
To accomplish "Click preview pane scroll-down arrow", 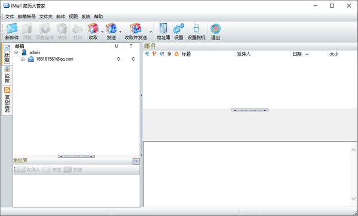I will pos(353,199).
